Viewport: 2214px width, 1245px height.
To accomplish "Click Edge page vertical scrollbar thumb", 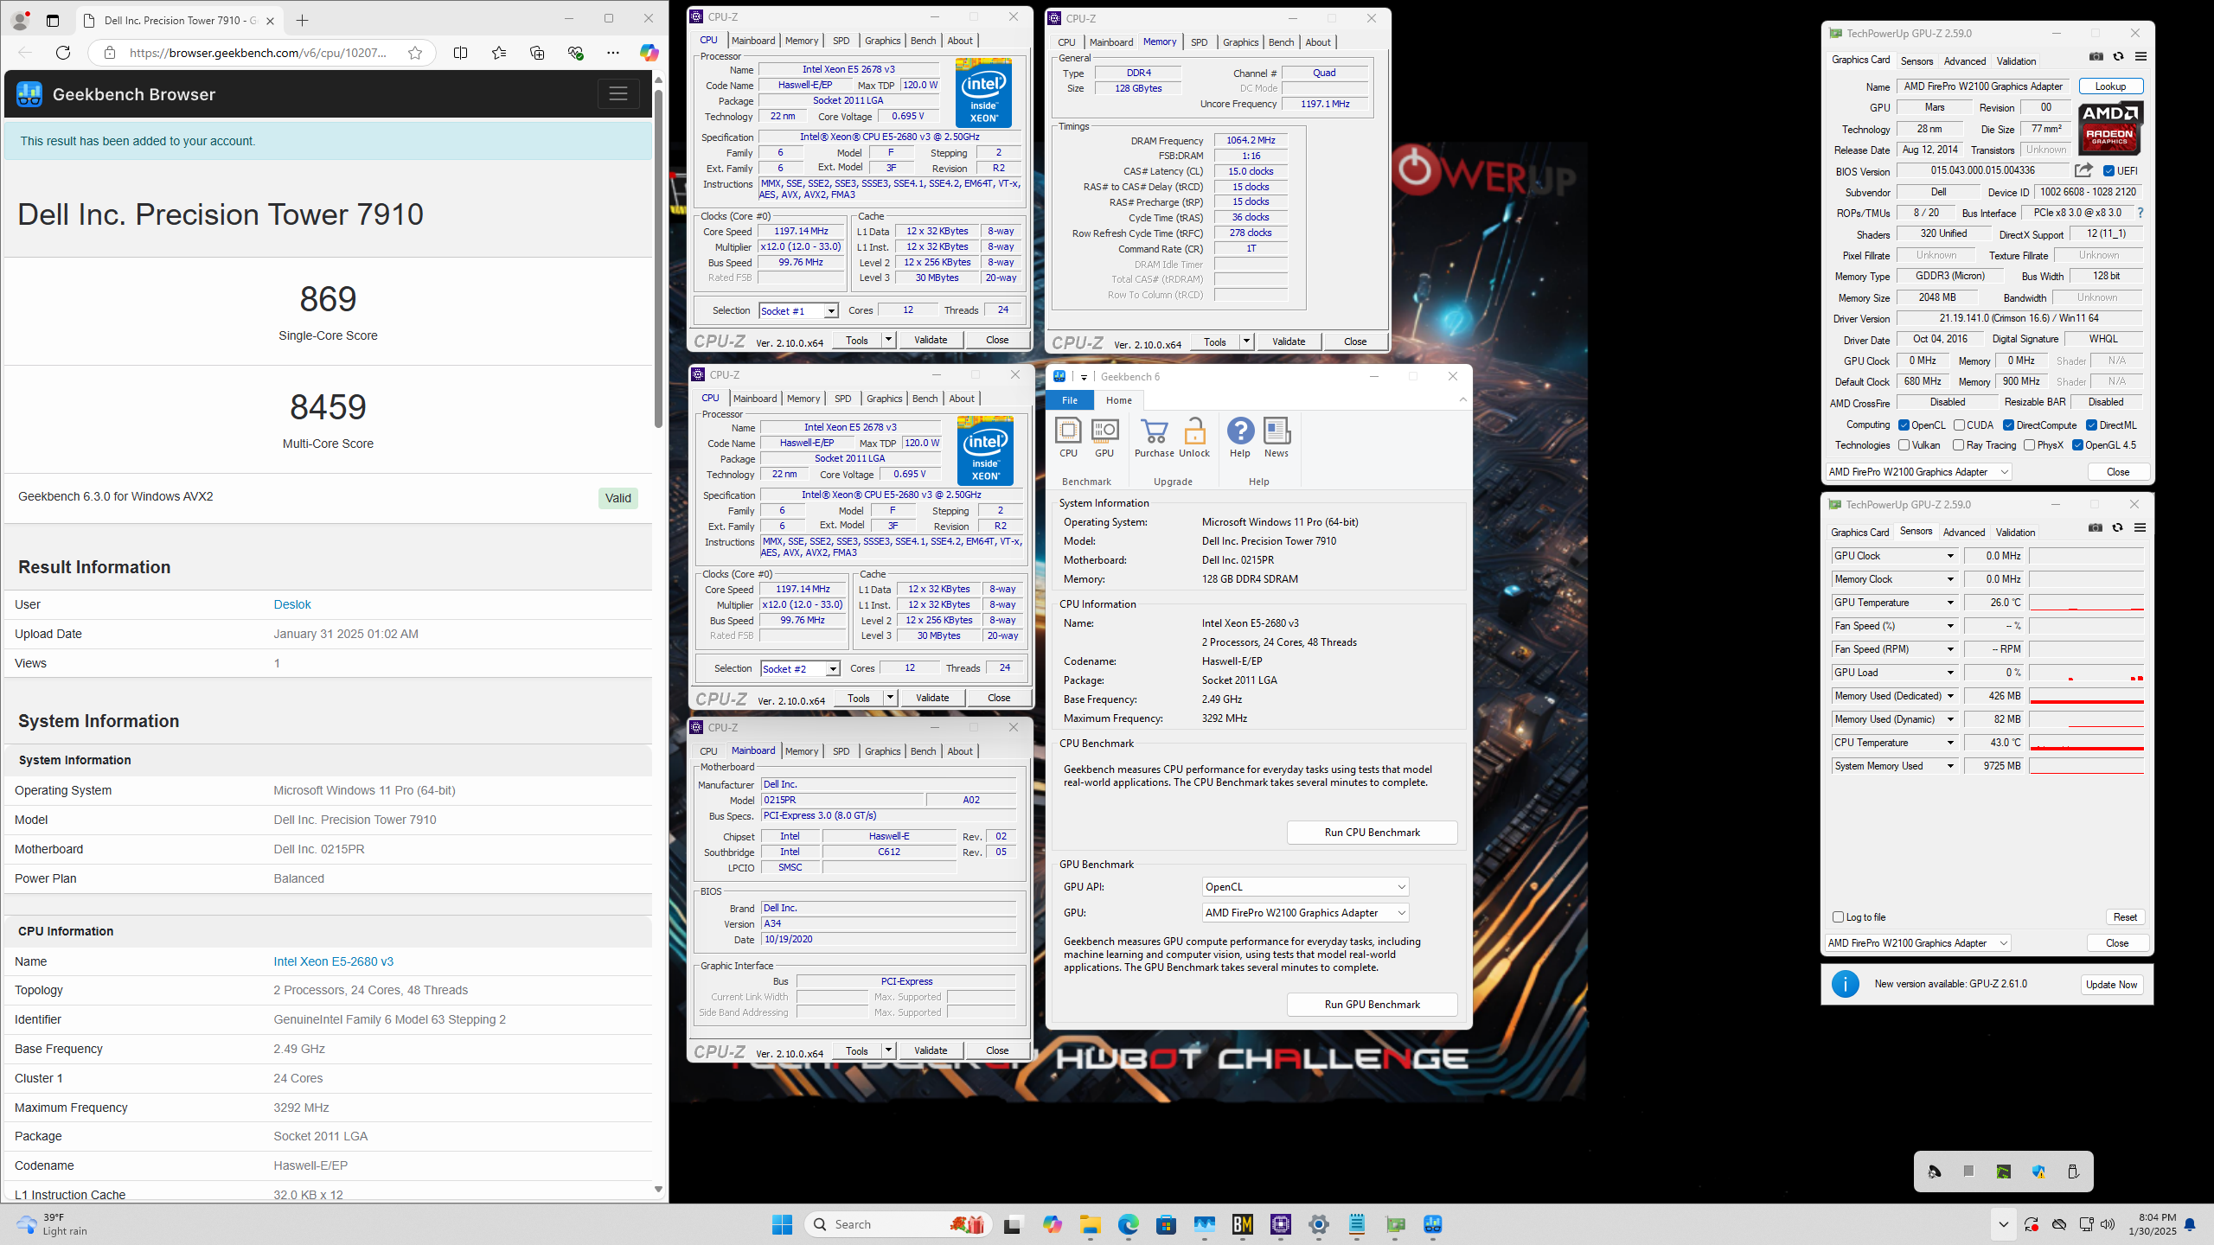I will [658, 259].
